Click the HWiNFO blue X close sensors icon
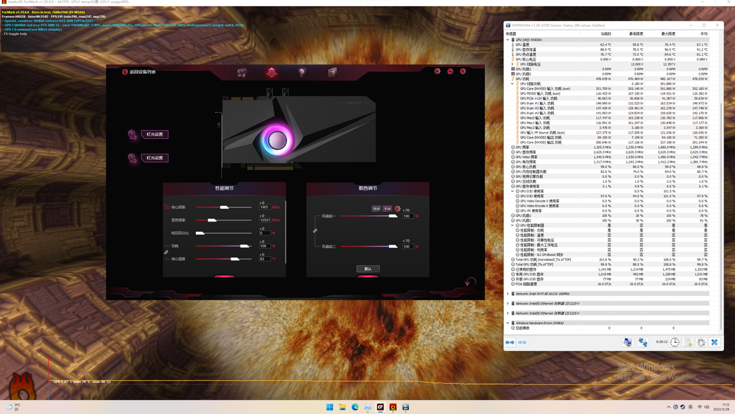Viewport: 735px width, 414px height. pos(715,342)
